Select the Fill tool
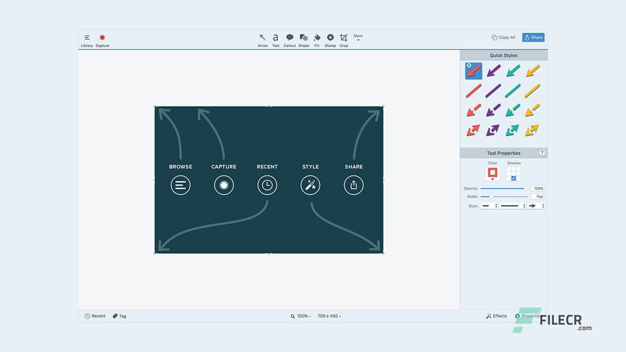This screenshot has height=352, width=626. [317, 38]
